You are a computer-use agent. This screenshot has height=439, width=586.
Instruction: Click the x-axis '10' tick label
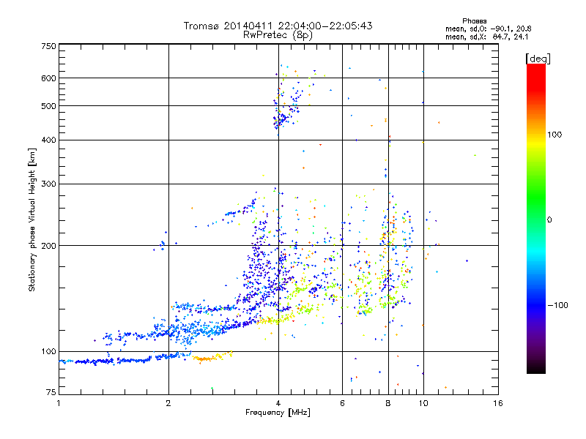pyautogui.click(x=423, y=403)
